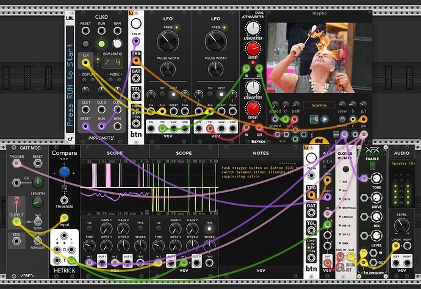Viewport: 421px width, 289px height.
Task: Click the BPM input jack at CLKD top
Action: click(117, 30)
